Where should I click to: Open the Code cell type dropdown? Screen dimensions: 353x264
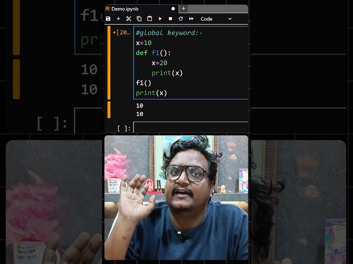pyautogui.click(x=216, y=19)
